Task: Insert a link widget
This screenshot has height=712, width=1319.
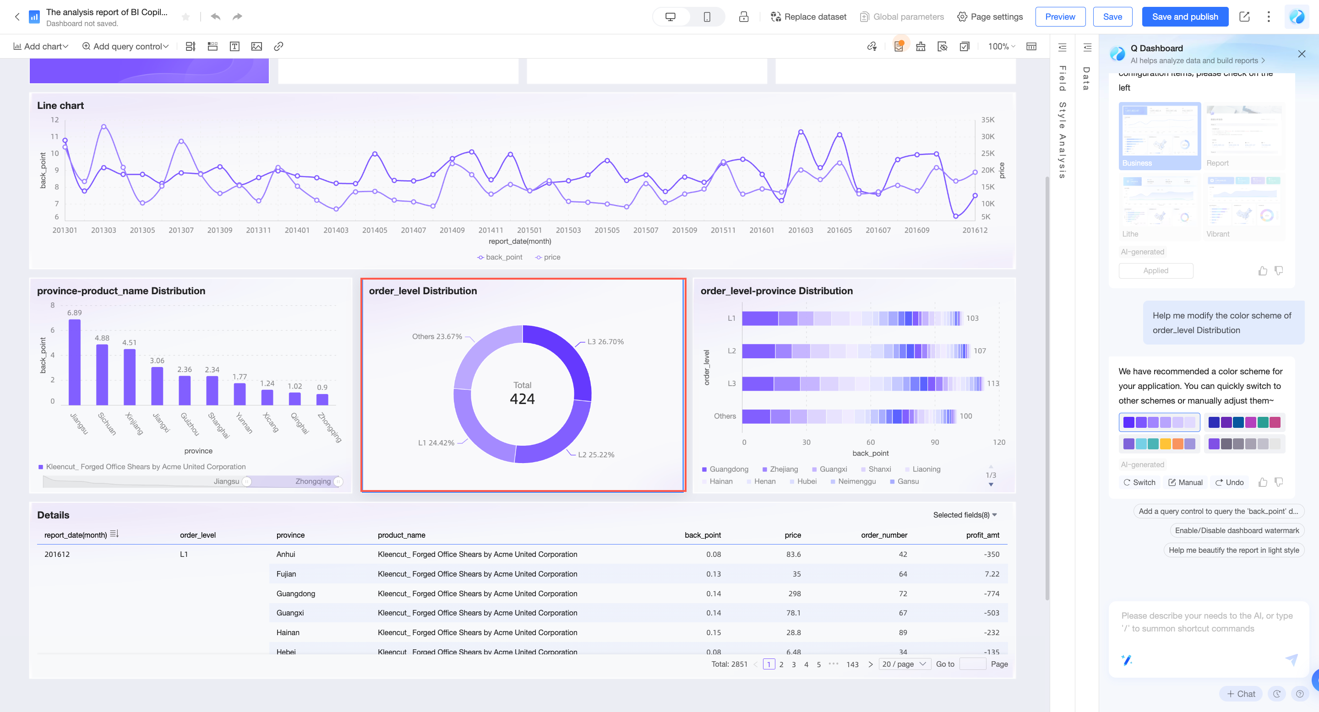Action: [x=278, y=47]
